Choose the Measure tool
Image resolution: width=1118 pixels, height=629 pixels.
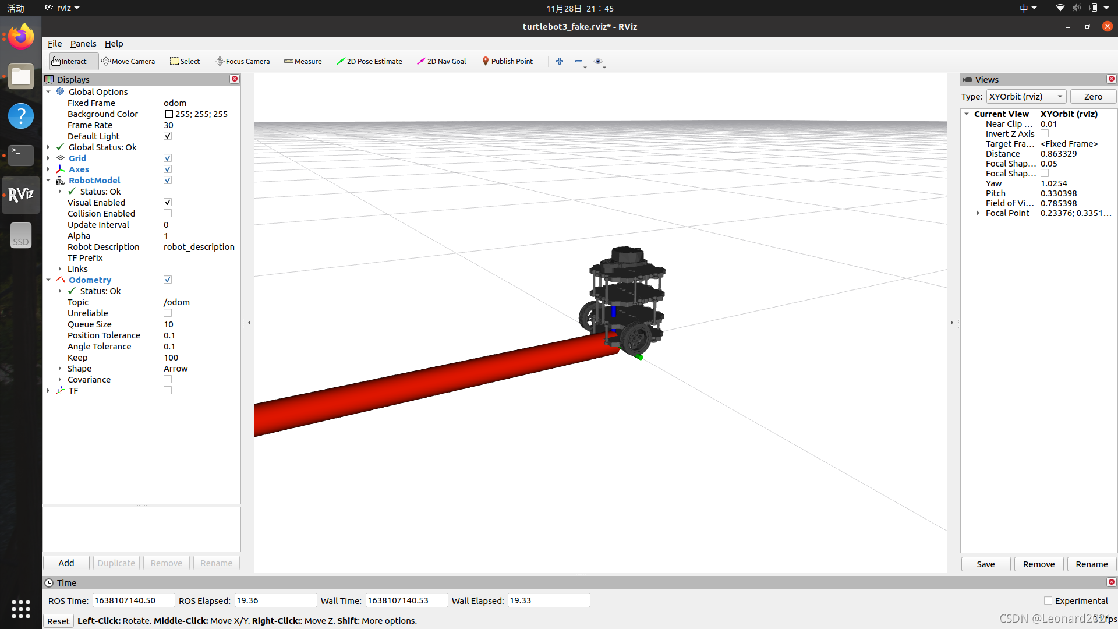[x=303, y=61]
